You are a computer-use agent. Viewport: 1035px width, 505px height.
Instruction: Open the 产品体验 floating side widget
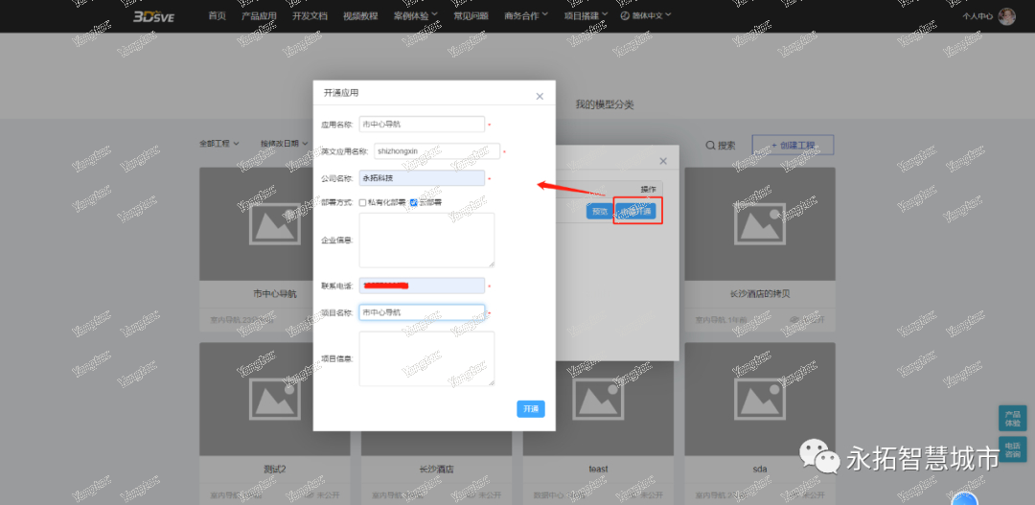coord(1012,419)
